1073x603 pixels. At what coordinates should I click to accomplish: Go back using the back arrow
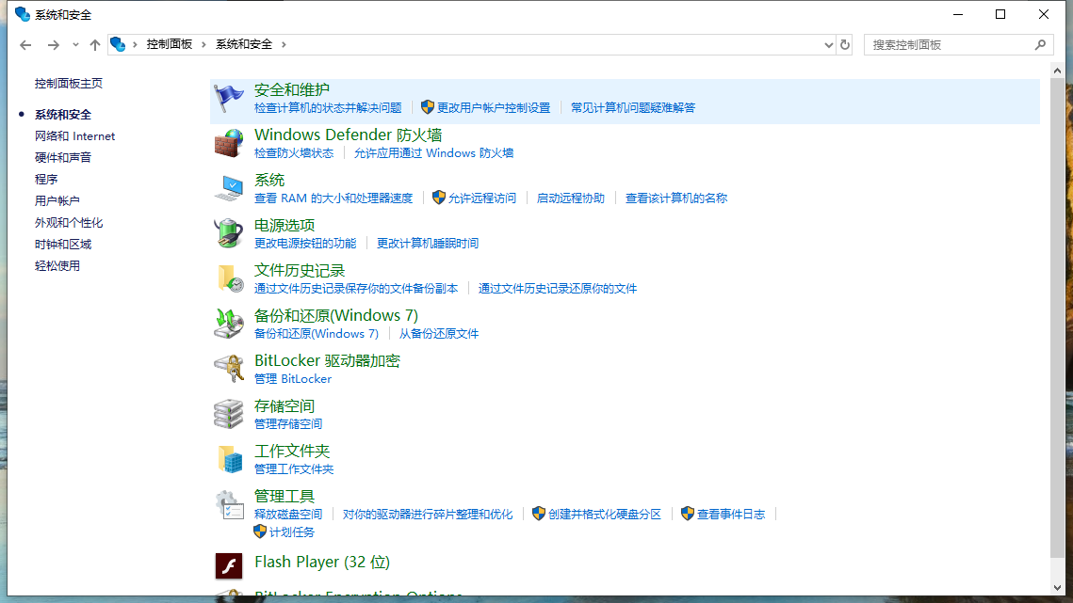26,44
